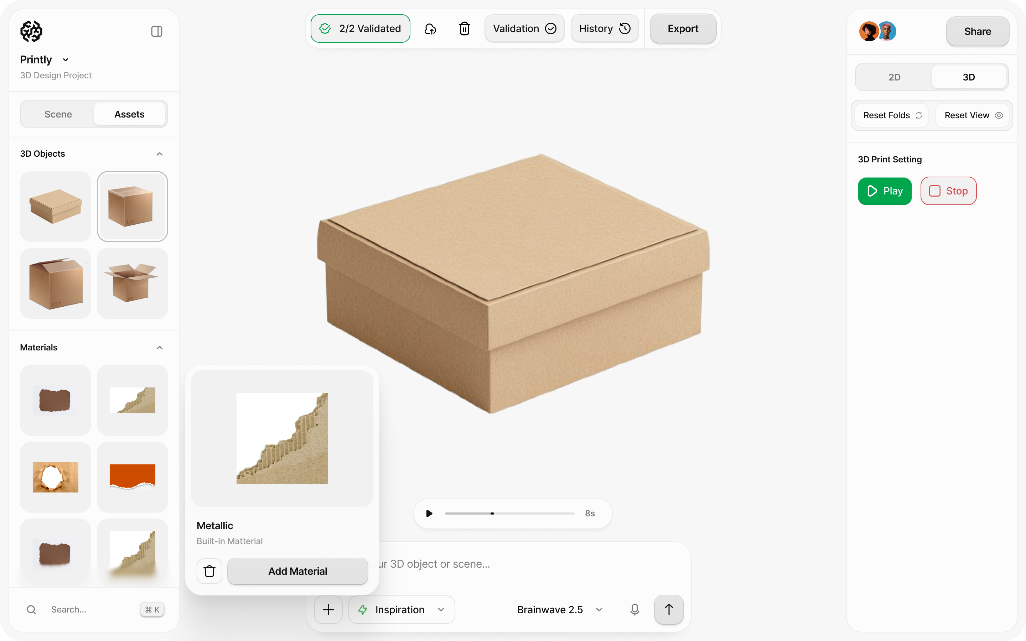1026x641 pixels.
Task: Click the trash icon in top toolbar
Action: pos(464,29)
